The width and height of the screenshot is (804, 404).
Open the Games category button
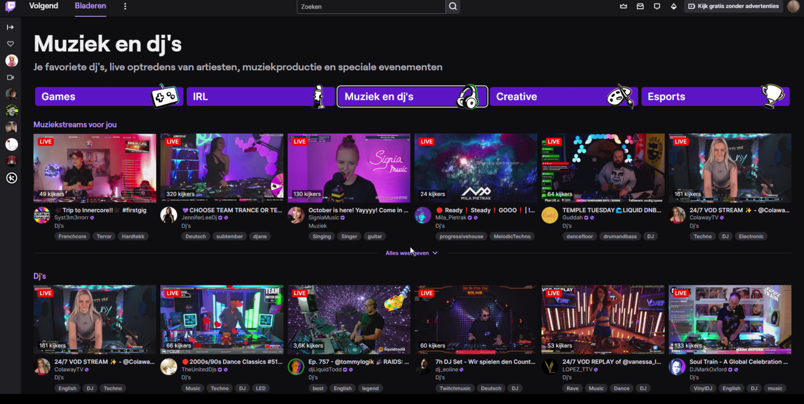pyautogui.click(x=108, y=97)
